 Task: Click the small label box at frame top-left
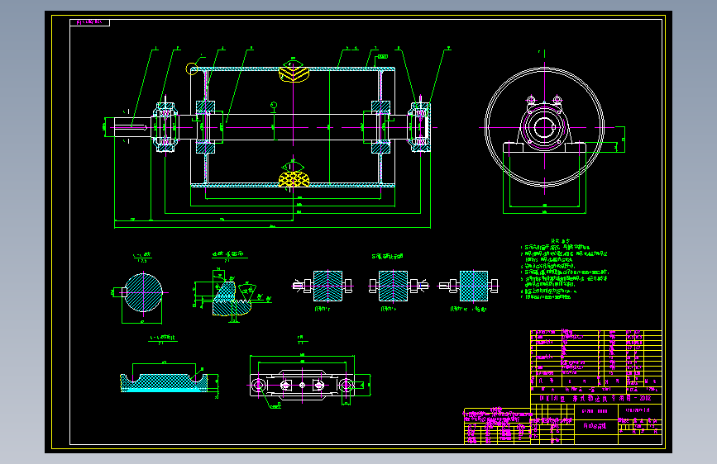pyautogui.click(x=89, y=22)
